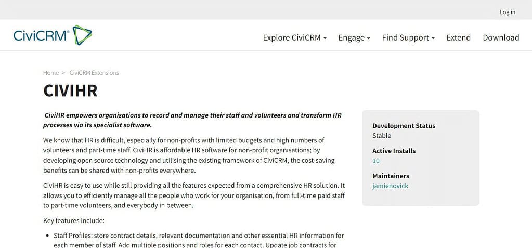Open the Engage menu
The height and width of the screenshot is (248, 532).
pyautogui.click(x=354, y=37)
